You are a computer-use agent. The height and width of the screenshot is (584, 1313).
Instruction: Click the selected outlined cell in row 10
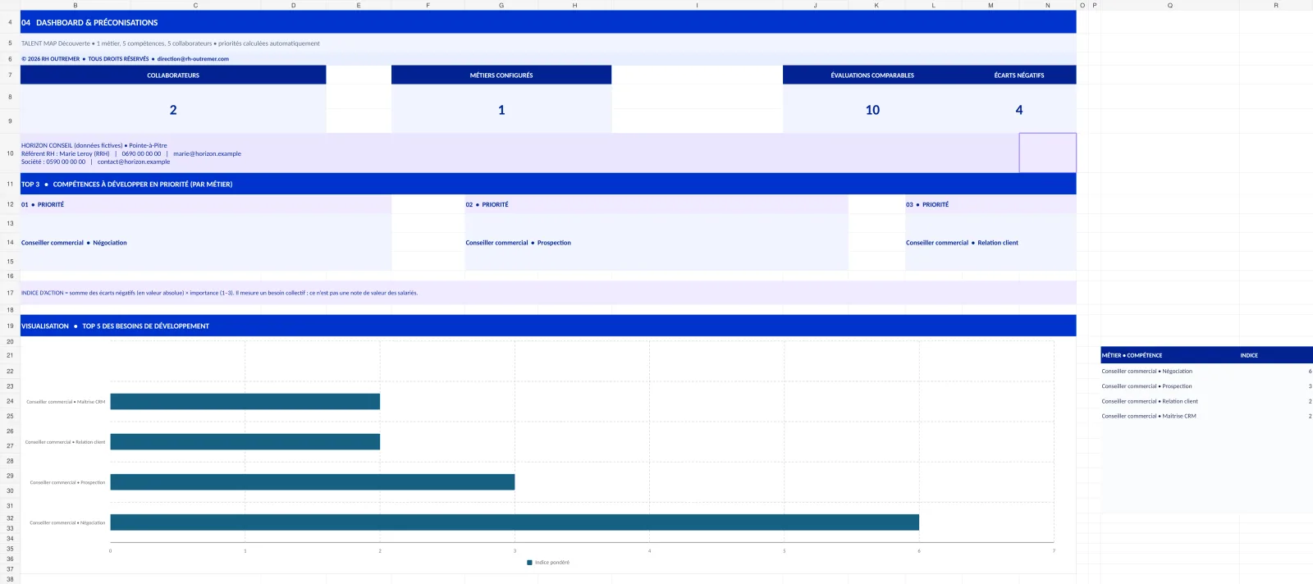click(1047, 153)
